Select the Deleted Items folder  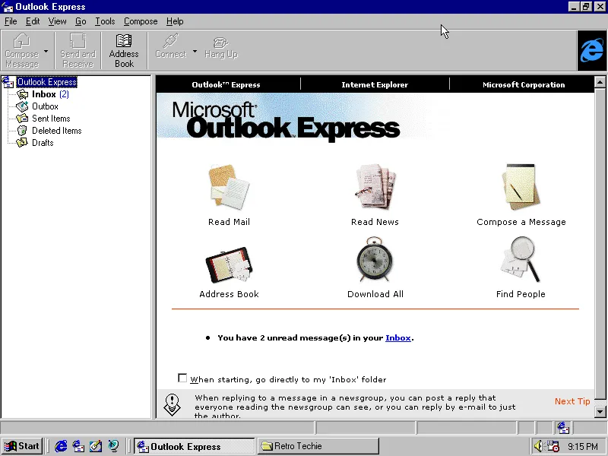pyautogui.click(x=56, y=130)
